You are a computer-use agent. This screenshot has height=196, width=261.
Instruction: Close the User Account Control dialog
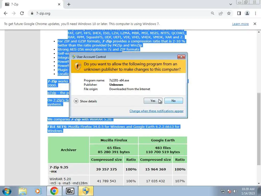[181, 57]
